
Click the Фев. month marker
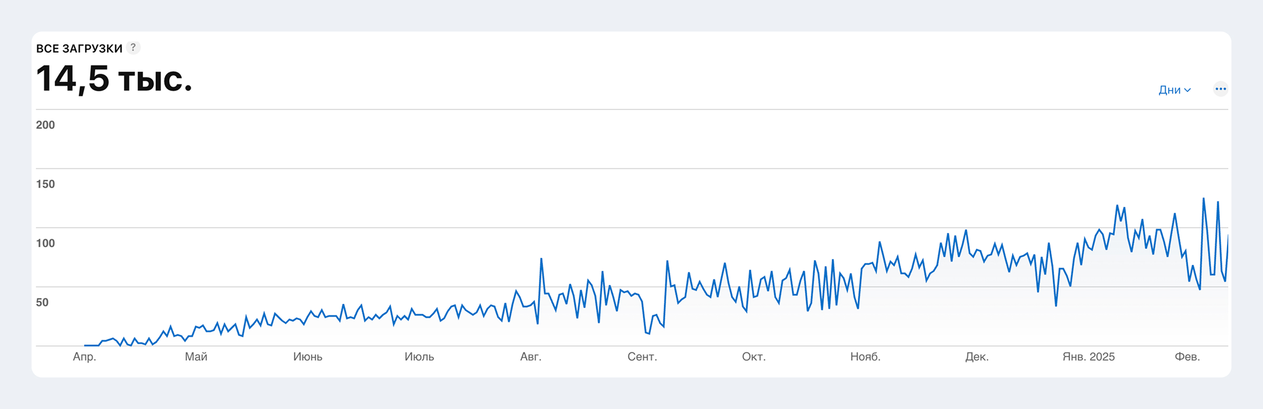tap(1187, 357)
